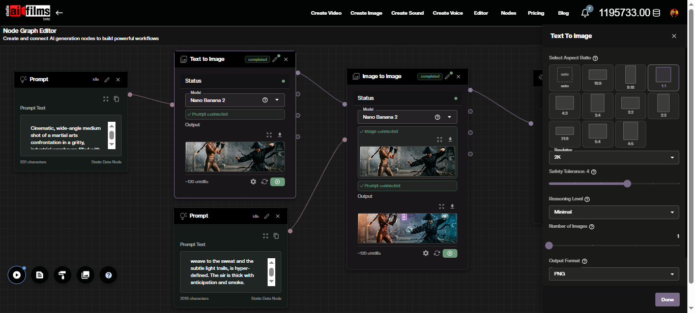
Task: Open the Create Image menu
Action: click(366, 13)
